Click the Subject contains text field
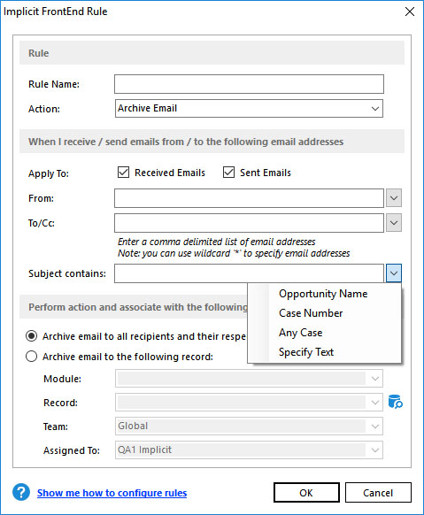424x515 pixels. pos(249,273)
